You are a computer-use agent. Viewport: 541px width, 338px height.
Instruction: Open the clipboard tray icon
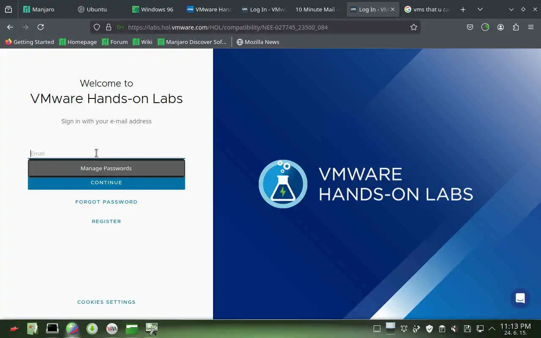[x=442, y=329]
